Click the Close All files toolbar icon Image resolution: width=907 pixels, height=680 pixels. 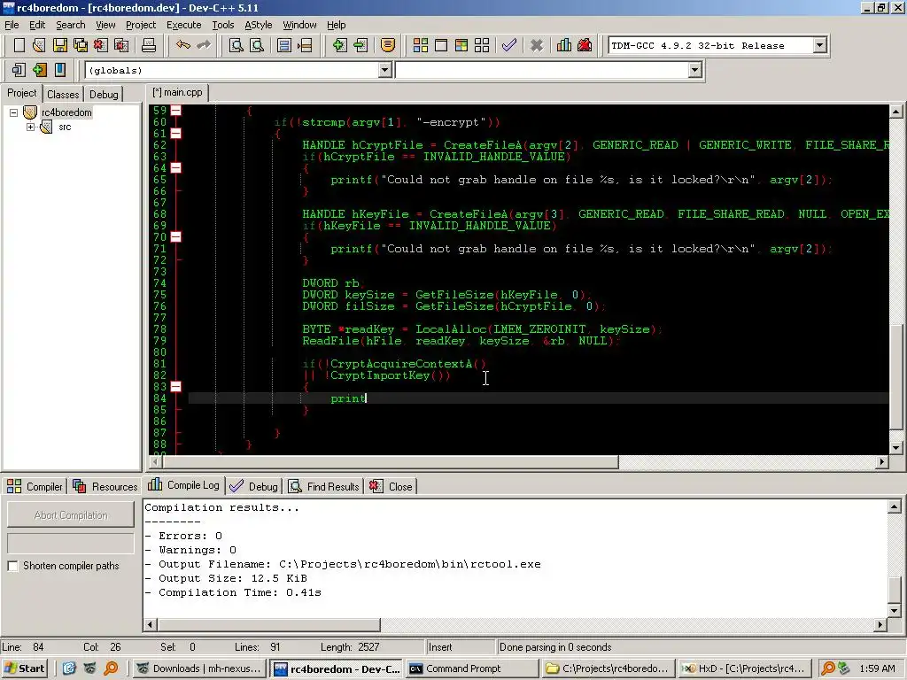(x=121, y=45)
